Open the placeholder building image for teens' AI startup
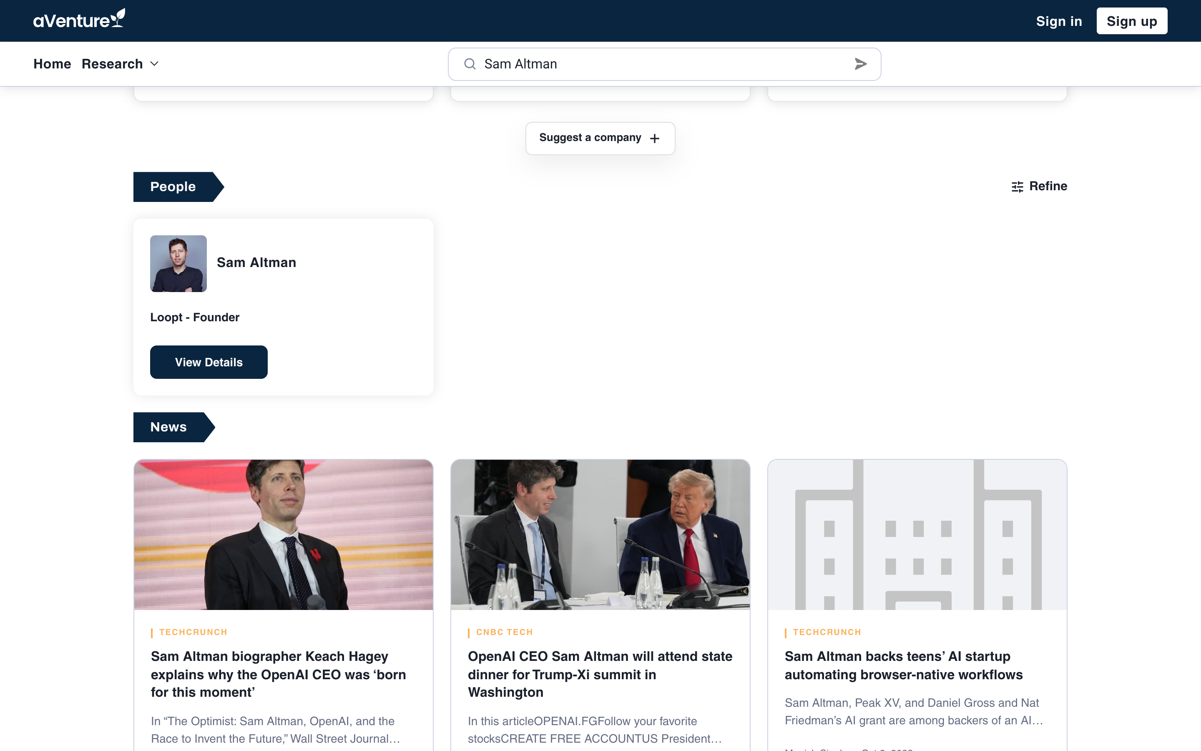Image resolution: width=1201 pixels, height=751 pixels. pyautogui.click(x=917, y=534)
